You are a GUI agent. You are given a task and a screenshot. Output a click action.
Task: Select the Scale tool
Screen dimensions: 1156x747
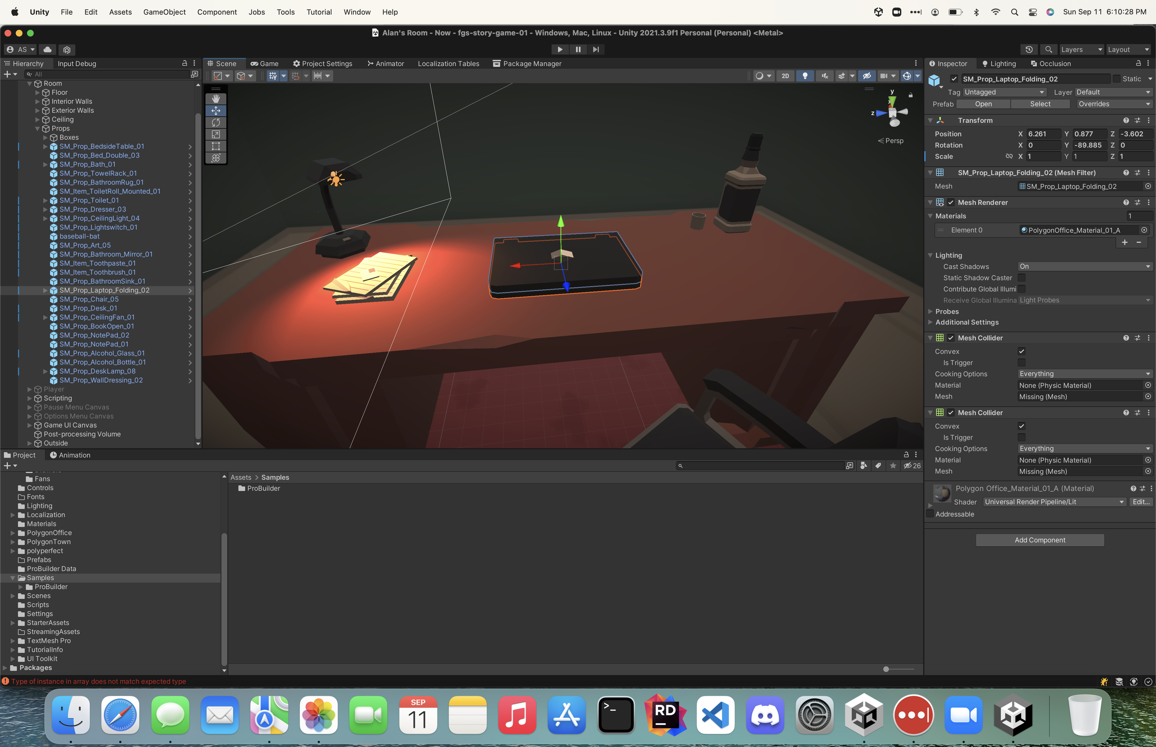point(216,134)
